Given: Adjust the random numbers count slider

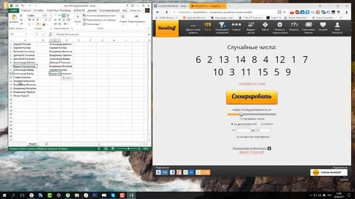Looking at the screenshot, I should click(241, 114).
